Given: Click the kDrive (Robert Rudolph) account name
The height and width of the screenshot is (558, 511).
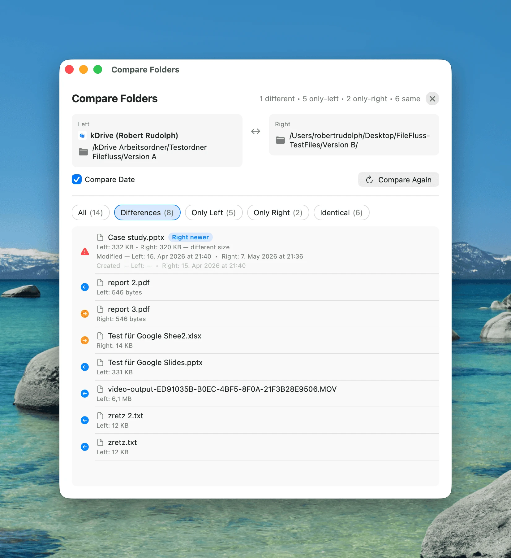Looking at the screenshot, I should click(x=134, y=136).
